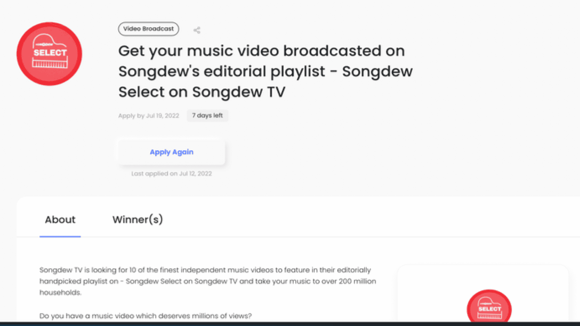The image size is (580, 326).
Task: Click the heading line 'Select on Songdew TV'
Action: (202, 92)
